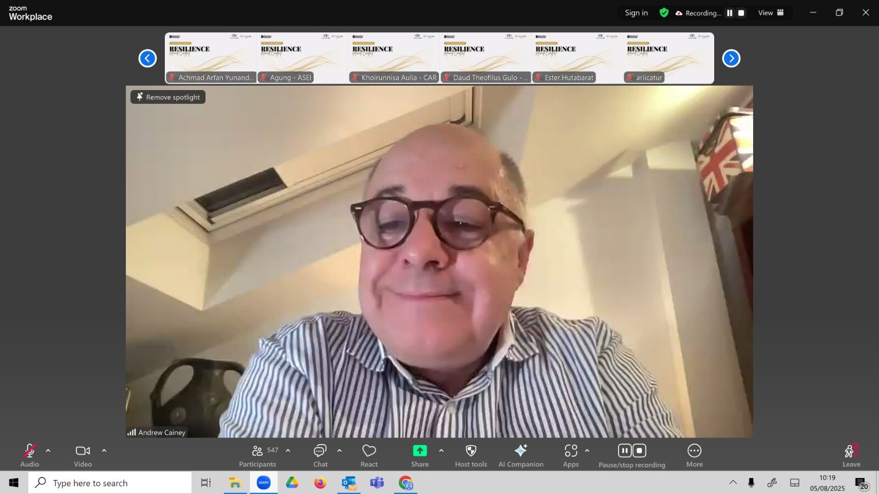This screenshot has width=879, height=494.
Task: Click Remove spotlight button
Action: click(168, 97)
